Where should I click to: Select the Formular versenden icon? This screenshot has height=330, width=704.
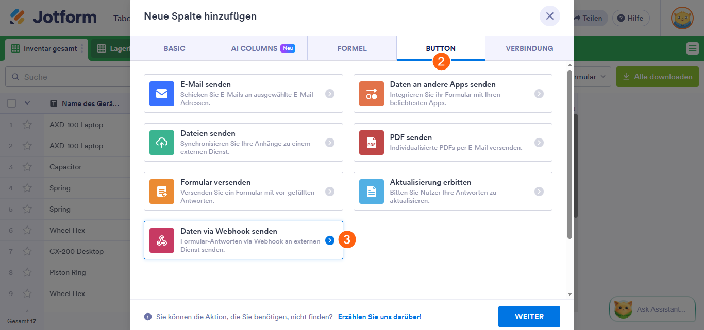pyautogui.click(x=163, y=191)
